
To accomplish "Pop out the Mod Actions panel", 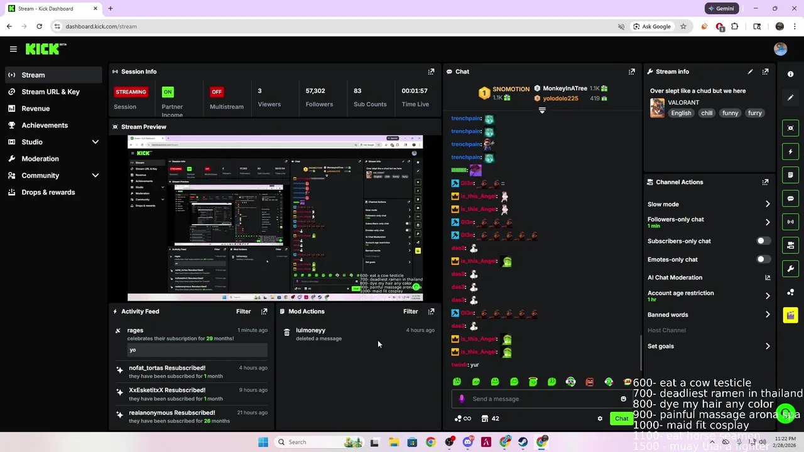I will coord(431,311).
